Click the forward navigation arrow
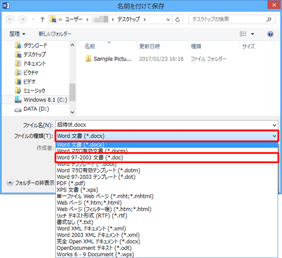Viewport: 282px width, 258px height. 23,19
